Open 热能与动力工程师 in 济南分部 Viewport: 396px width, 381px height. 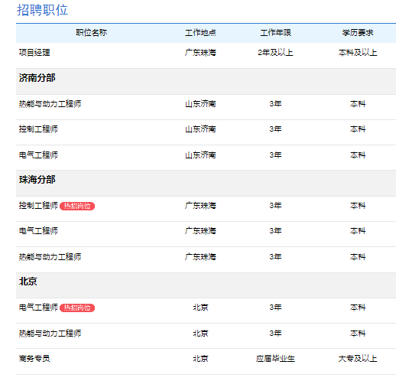pyautogui.click(x=50, y=104)
